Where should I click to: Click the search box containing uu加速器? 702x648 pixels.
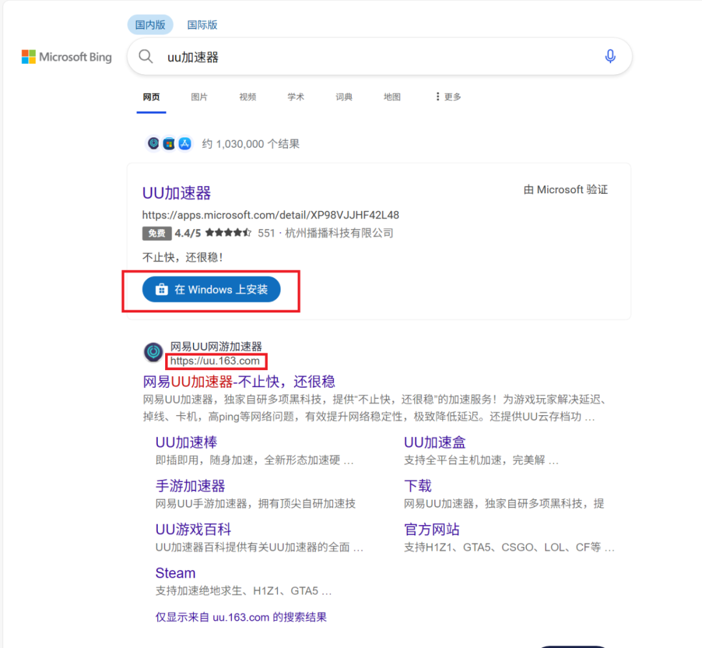[x=379, y=57]
